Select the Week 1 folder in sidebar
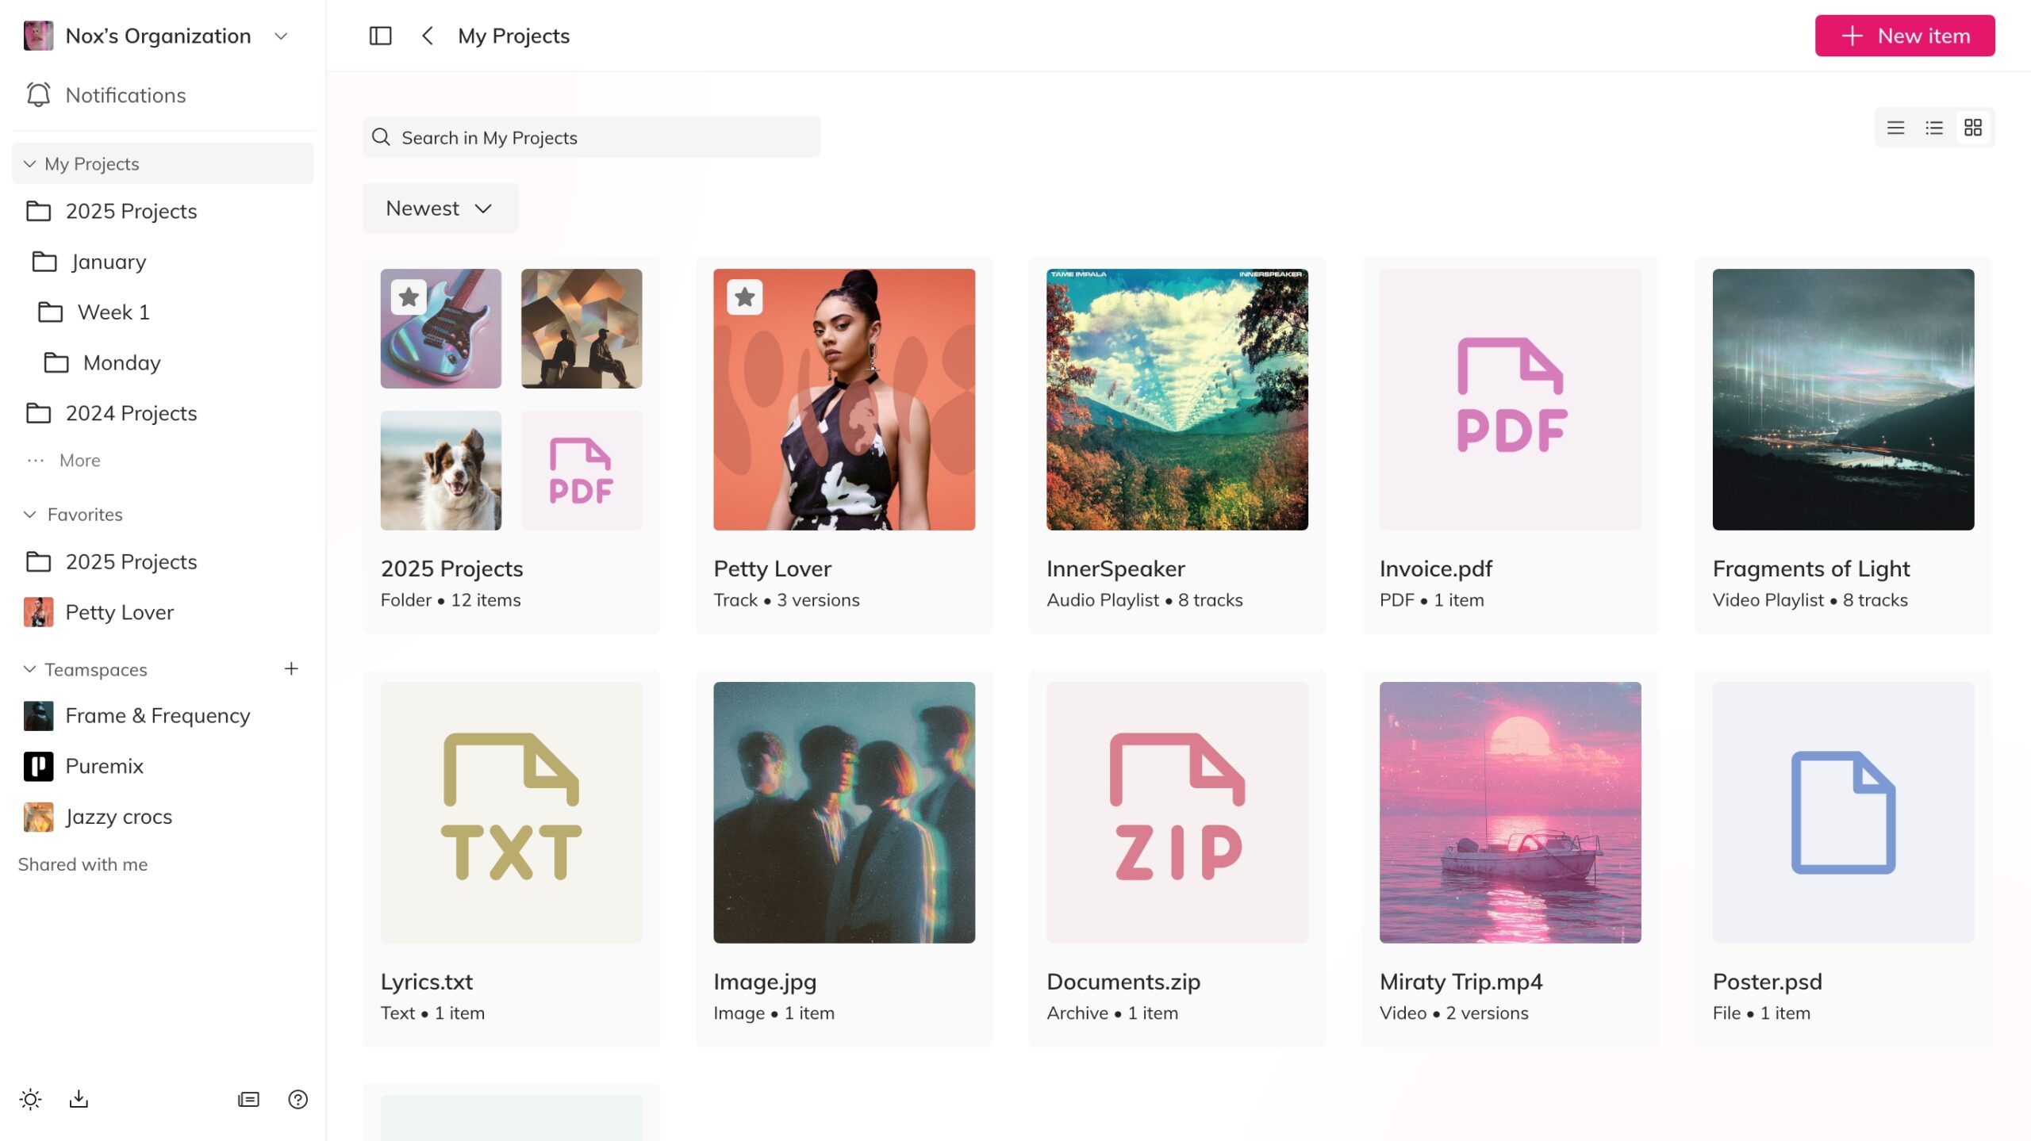2031x1141 pixels. 113,312
